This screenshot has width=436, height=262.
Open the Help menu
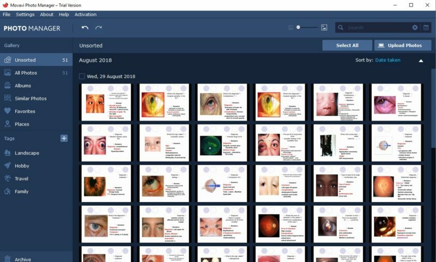pyautogui.click(x=64, y=15)
